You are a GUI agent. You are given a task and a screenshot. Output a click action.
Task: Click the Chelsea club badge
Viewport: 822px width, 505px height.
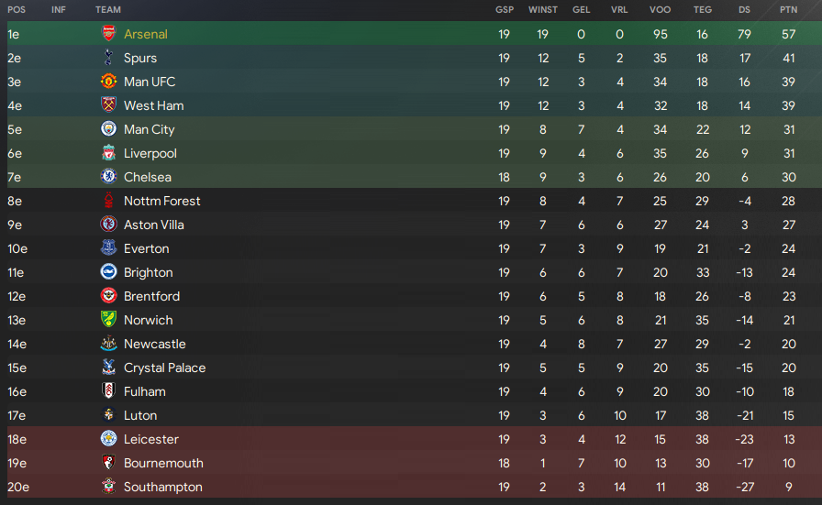pos(108,177)
